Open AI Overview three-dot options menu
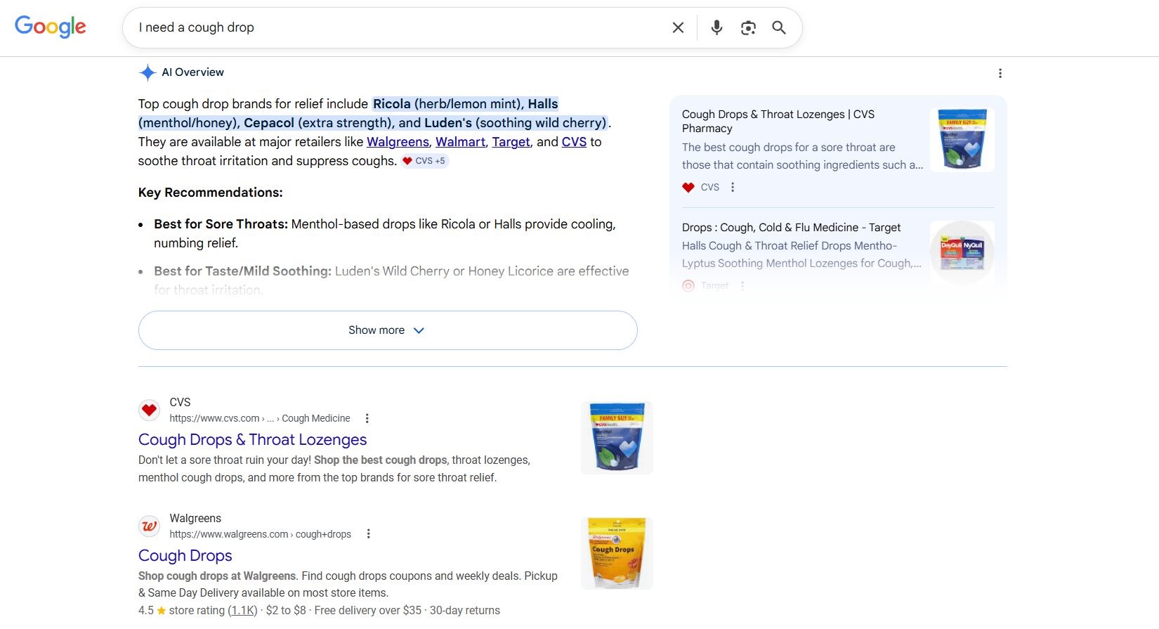This screenshot has width=1159, height=629. click(x=1000, y=73)
